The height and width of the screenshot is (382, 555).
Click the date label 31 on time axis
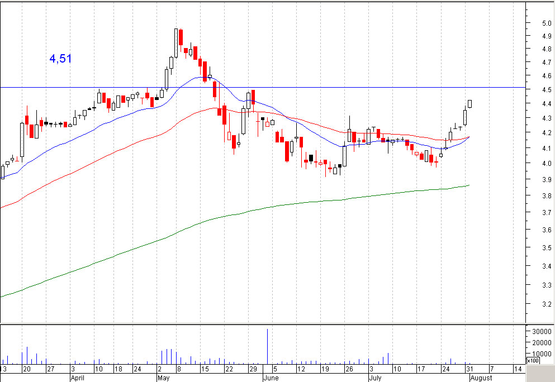[x=469, y=369]
